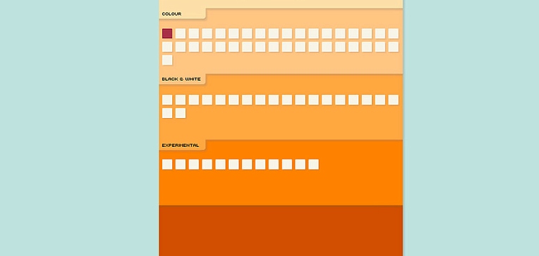Click first square in Black & White section
Screen dimensions: 539x256
pos(167,100)
